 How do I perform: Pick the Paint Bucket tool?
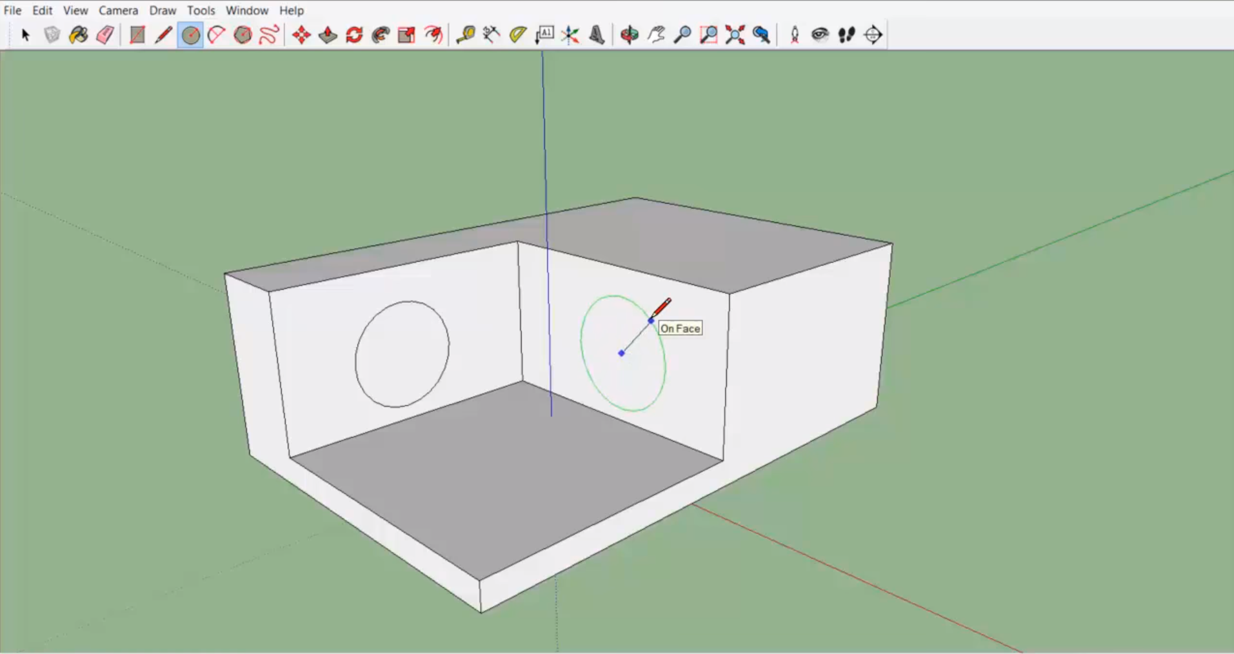(79, 35)
